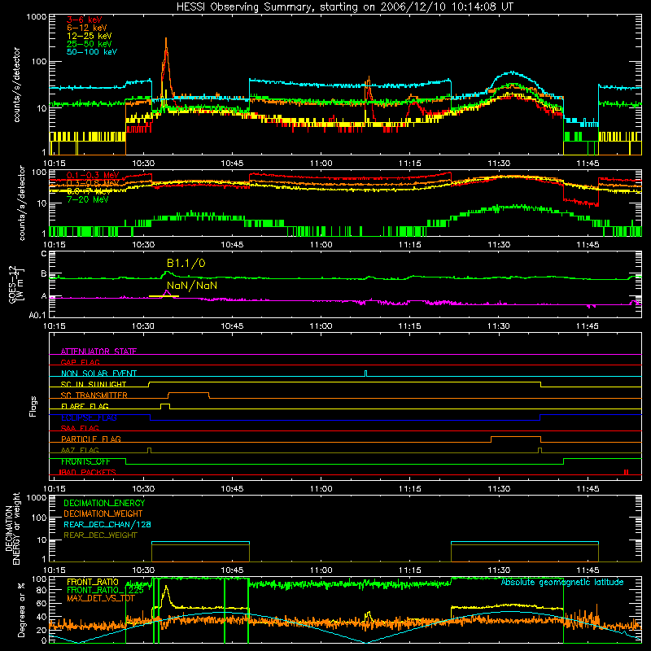This screenshot has height=651, width=651.
Task: Click the DECIMATION_WEIGHT legend label
Action: click(103, 513)
